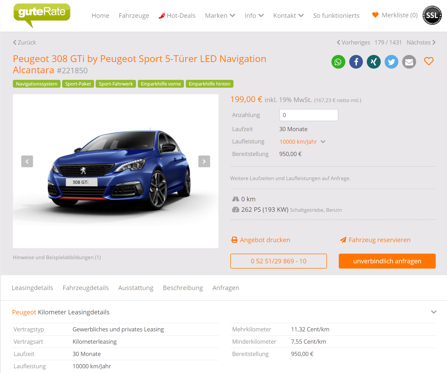Click the vehicle title Peugeot 308 GTi

pos(140,64)
